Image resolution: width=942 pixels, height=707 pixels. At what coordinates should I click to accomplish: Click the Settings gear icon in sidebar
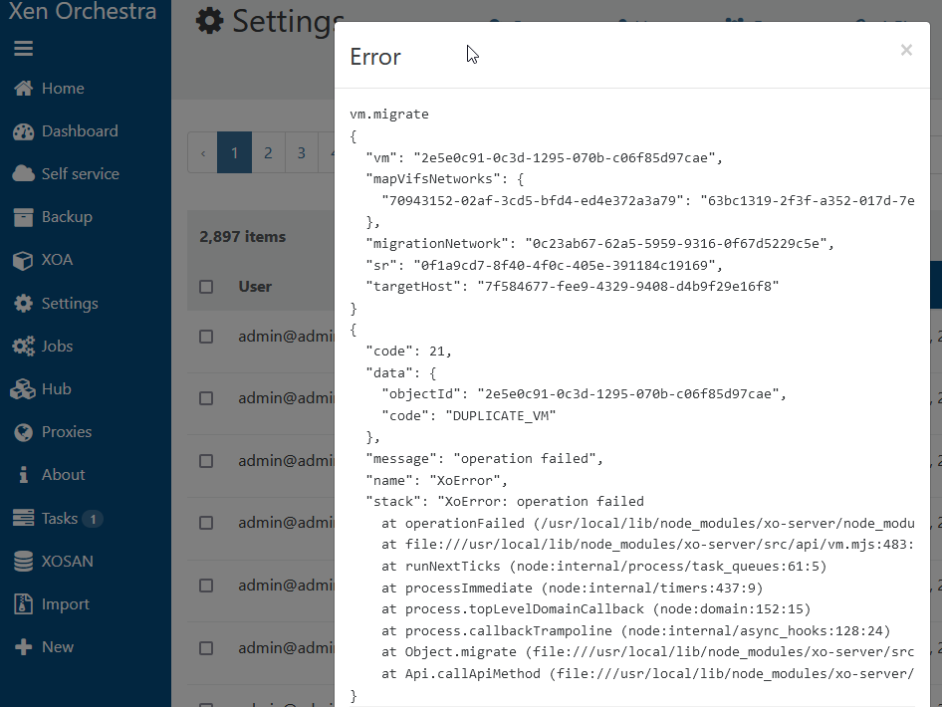tap(24, 304)
